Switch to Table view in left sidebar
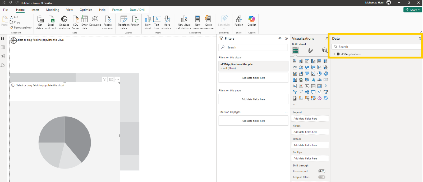The height and width of the screenshot is (182, 423). point(3,47)
